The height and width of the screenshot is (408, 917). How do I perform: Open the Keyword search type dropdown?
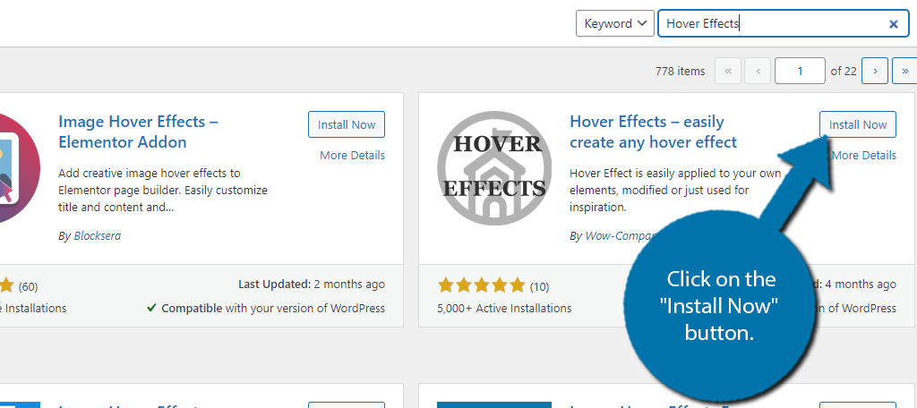[x=614, y=23]
